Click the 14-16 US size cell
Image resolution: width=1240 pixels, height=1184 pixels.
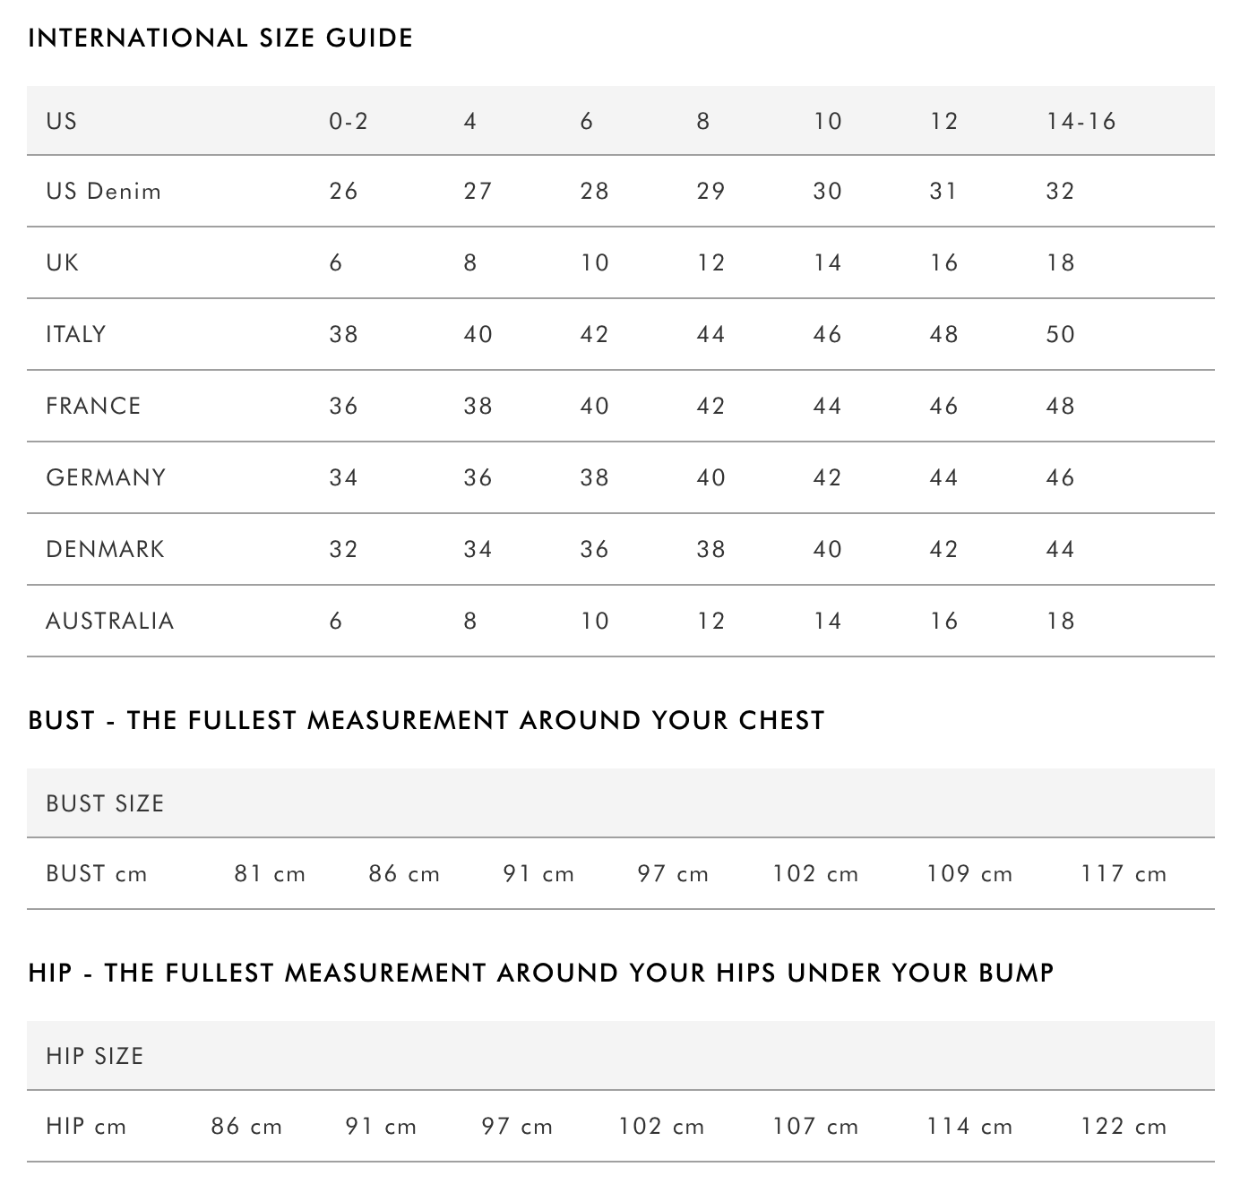pyautogui.click(x=1081, y=121)
